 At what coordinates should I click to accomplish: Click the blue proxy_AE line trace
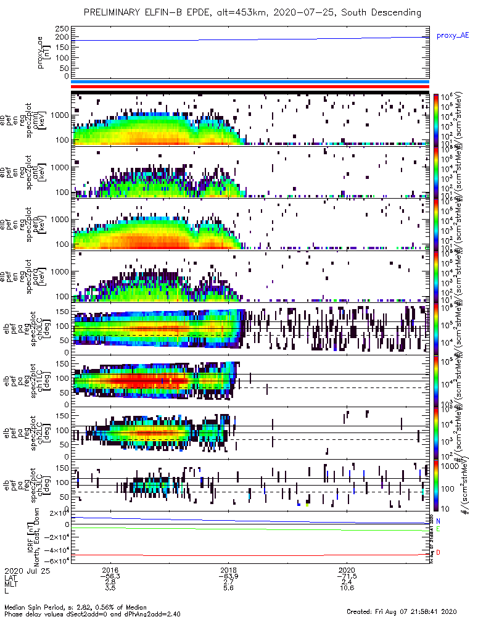pyautogui.click(x=250, y=39)
